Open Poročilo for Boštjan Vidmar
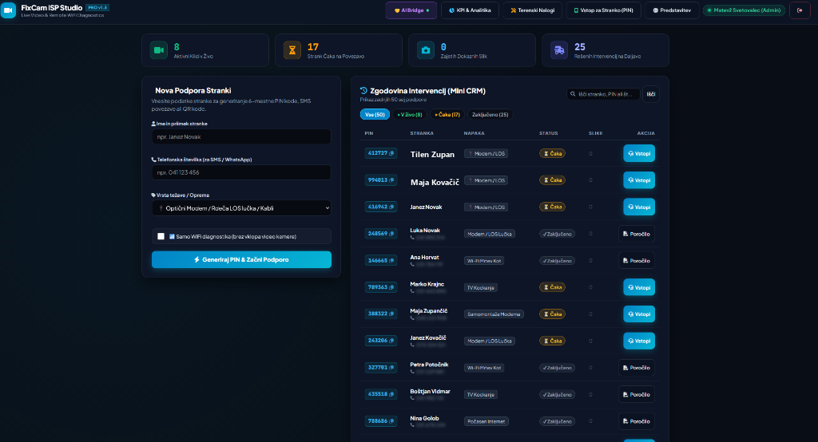 (637, 395)
